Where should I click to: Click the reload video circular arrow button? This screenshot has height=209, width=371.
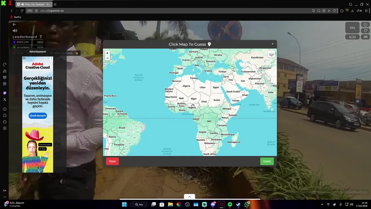pyautogui.click(x=365, y=30)
